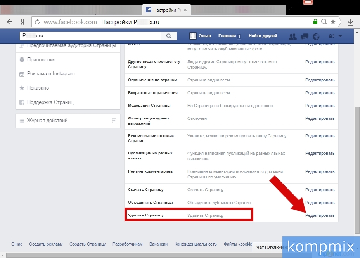Screen dimensions: 360x258
Task: Open the Чат (Отключен) bar
Action: [267, 248]
